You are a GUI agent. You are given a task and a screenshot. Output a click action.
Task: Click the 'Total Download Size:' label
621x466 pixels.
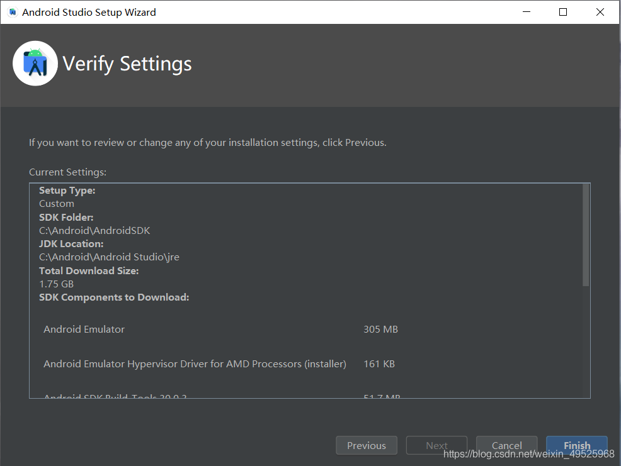pyautogui.click(x=89, y=270)
